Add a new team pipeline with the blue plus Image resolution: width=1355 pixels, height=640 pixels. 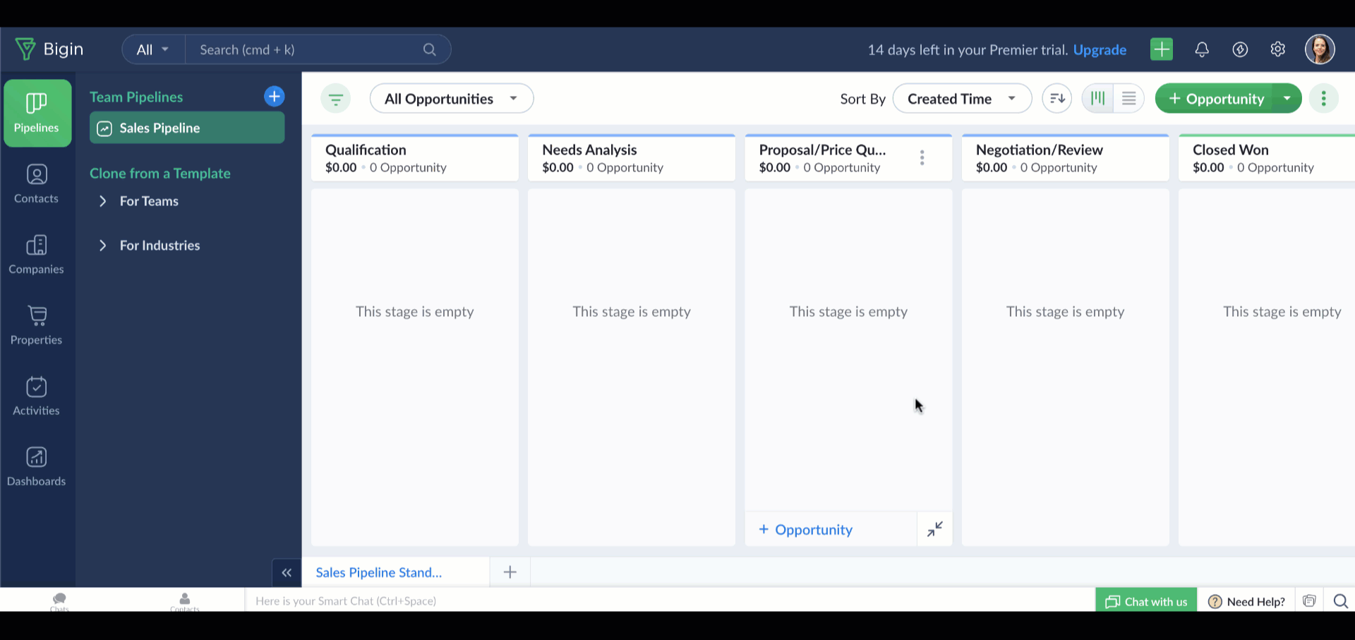(x=275, y=97)
